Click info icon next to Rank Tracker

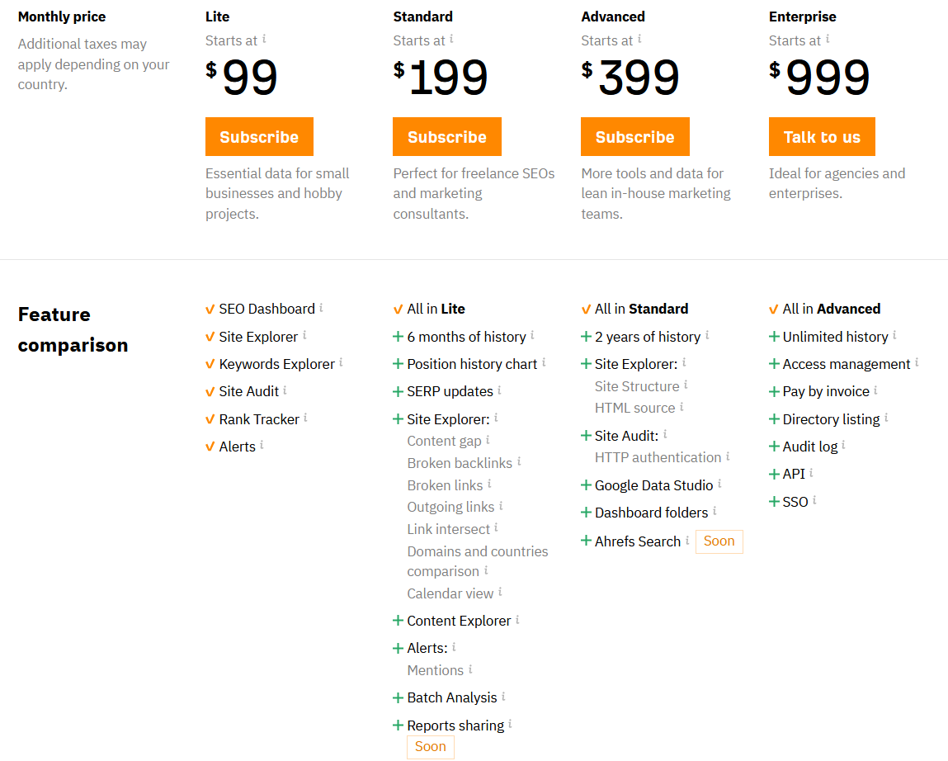coord(305,418)
